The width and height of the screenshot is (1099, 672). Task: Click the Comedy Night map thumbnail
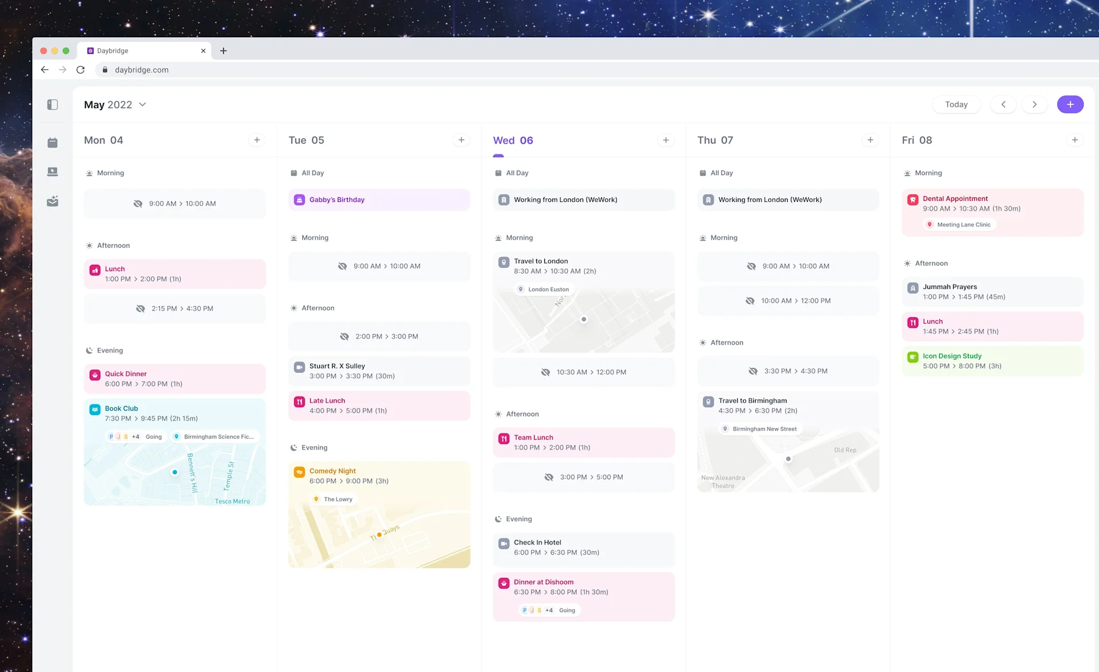pyautogui.click(x=379, y=538)
